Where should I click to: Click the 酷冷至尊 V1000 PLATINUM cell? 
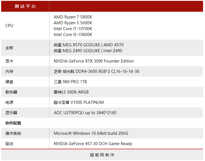tap(79, 102)
